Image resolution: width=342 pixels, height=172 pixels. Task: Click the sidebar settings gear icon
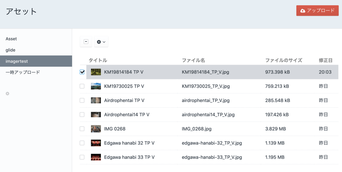[x=7, y=93]
